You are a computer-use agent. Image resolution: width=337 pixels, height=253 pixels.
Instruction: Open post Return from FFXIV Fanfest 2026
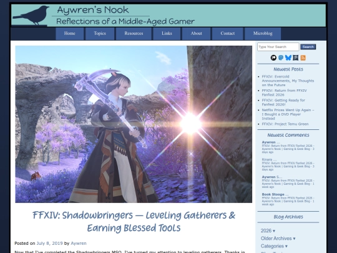click(284, 92)
